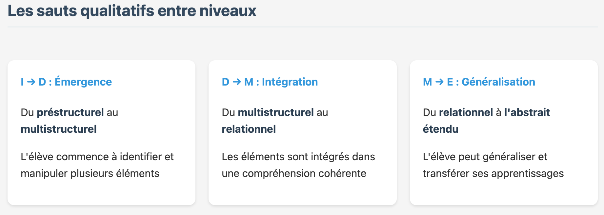Click bold "relationnel" in the Généralisation card
This screenshot has width=604, height=215.
point(466,112)
